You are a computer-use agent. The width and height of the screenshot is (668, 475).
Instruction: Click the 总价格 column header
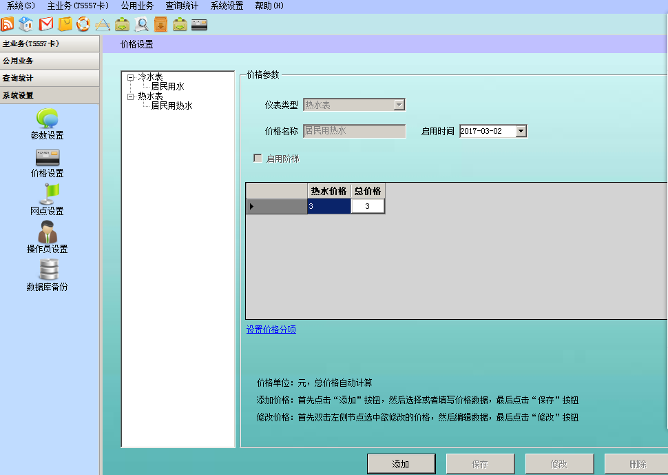pos(368,191)
